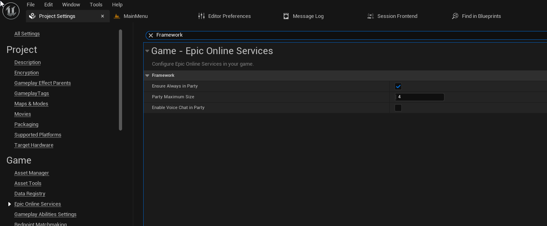Image resolution: width=547 pixels, height=226 pixels.
Task: Select Epic Online Services in sidebar
Action: (38, 204)
